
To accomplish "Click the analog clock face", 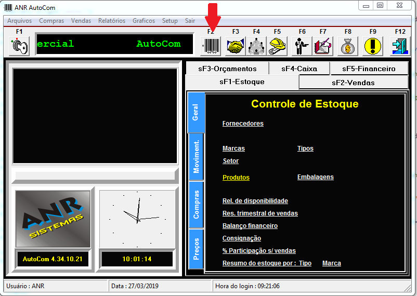I will (x=137, y=219).
